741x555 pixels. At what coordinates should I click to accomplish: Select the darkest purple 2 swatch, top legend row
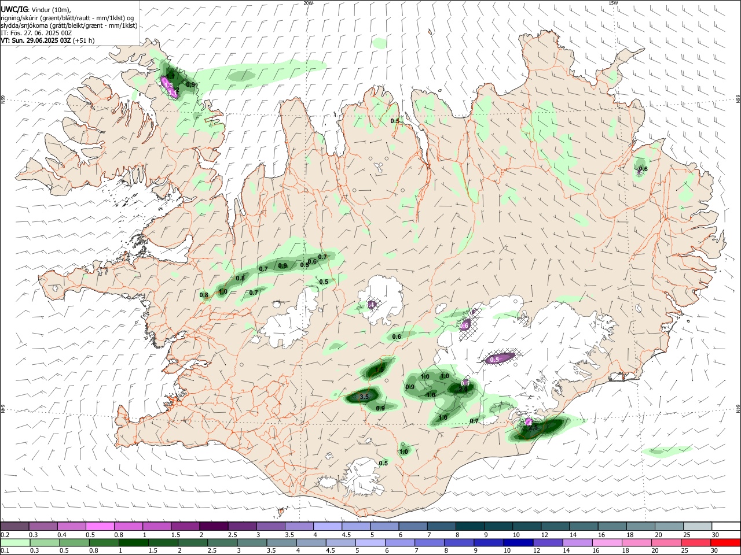(213, 527)
